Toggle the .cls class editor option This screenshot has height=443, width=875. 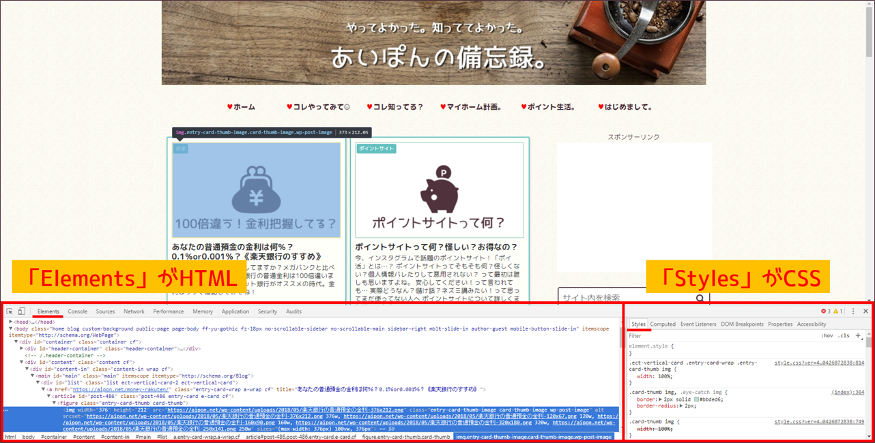pyautogui.click(x=844, y=336)
